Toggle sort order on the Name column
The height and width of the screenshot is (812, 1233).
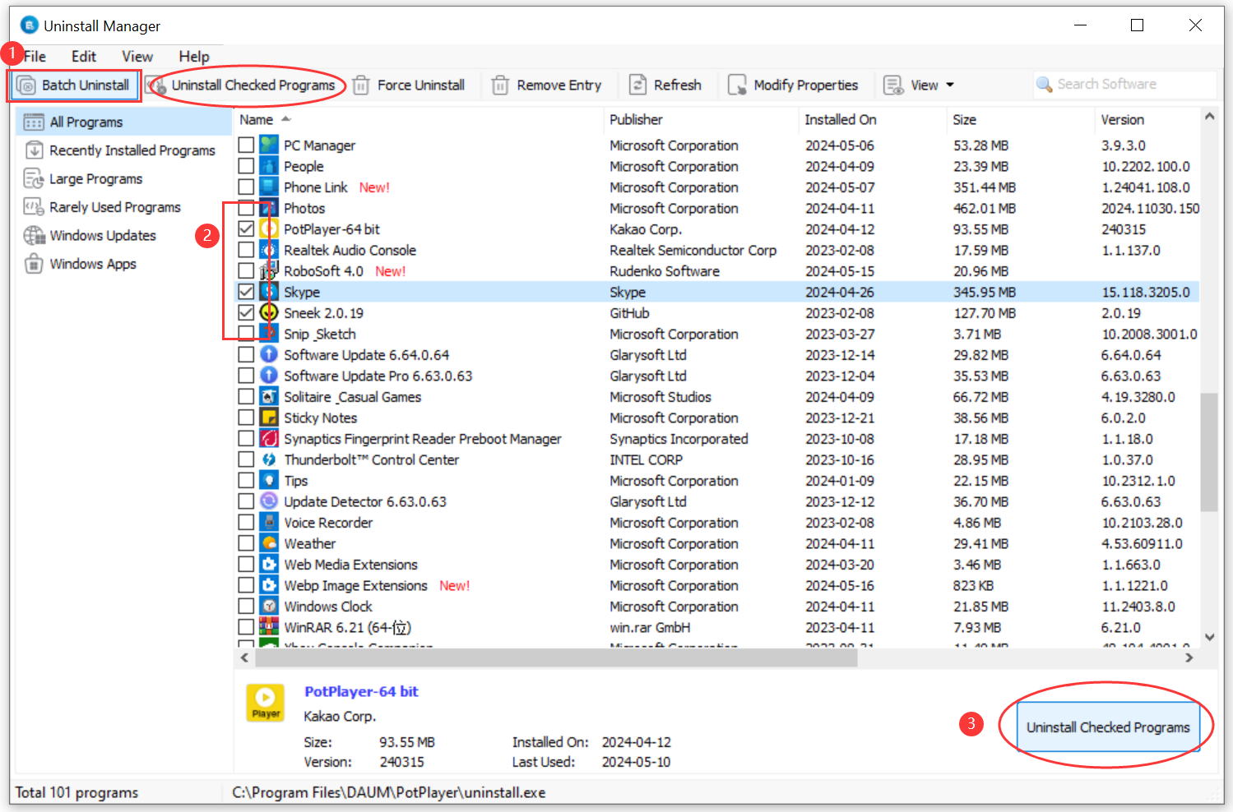256,119
